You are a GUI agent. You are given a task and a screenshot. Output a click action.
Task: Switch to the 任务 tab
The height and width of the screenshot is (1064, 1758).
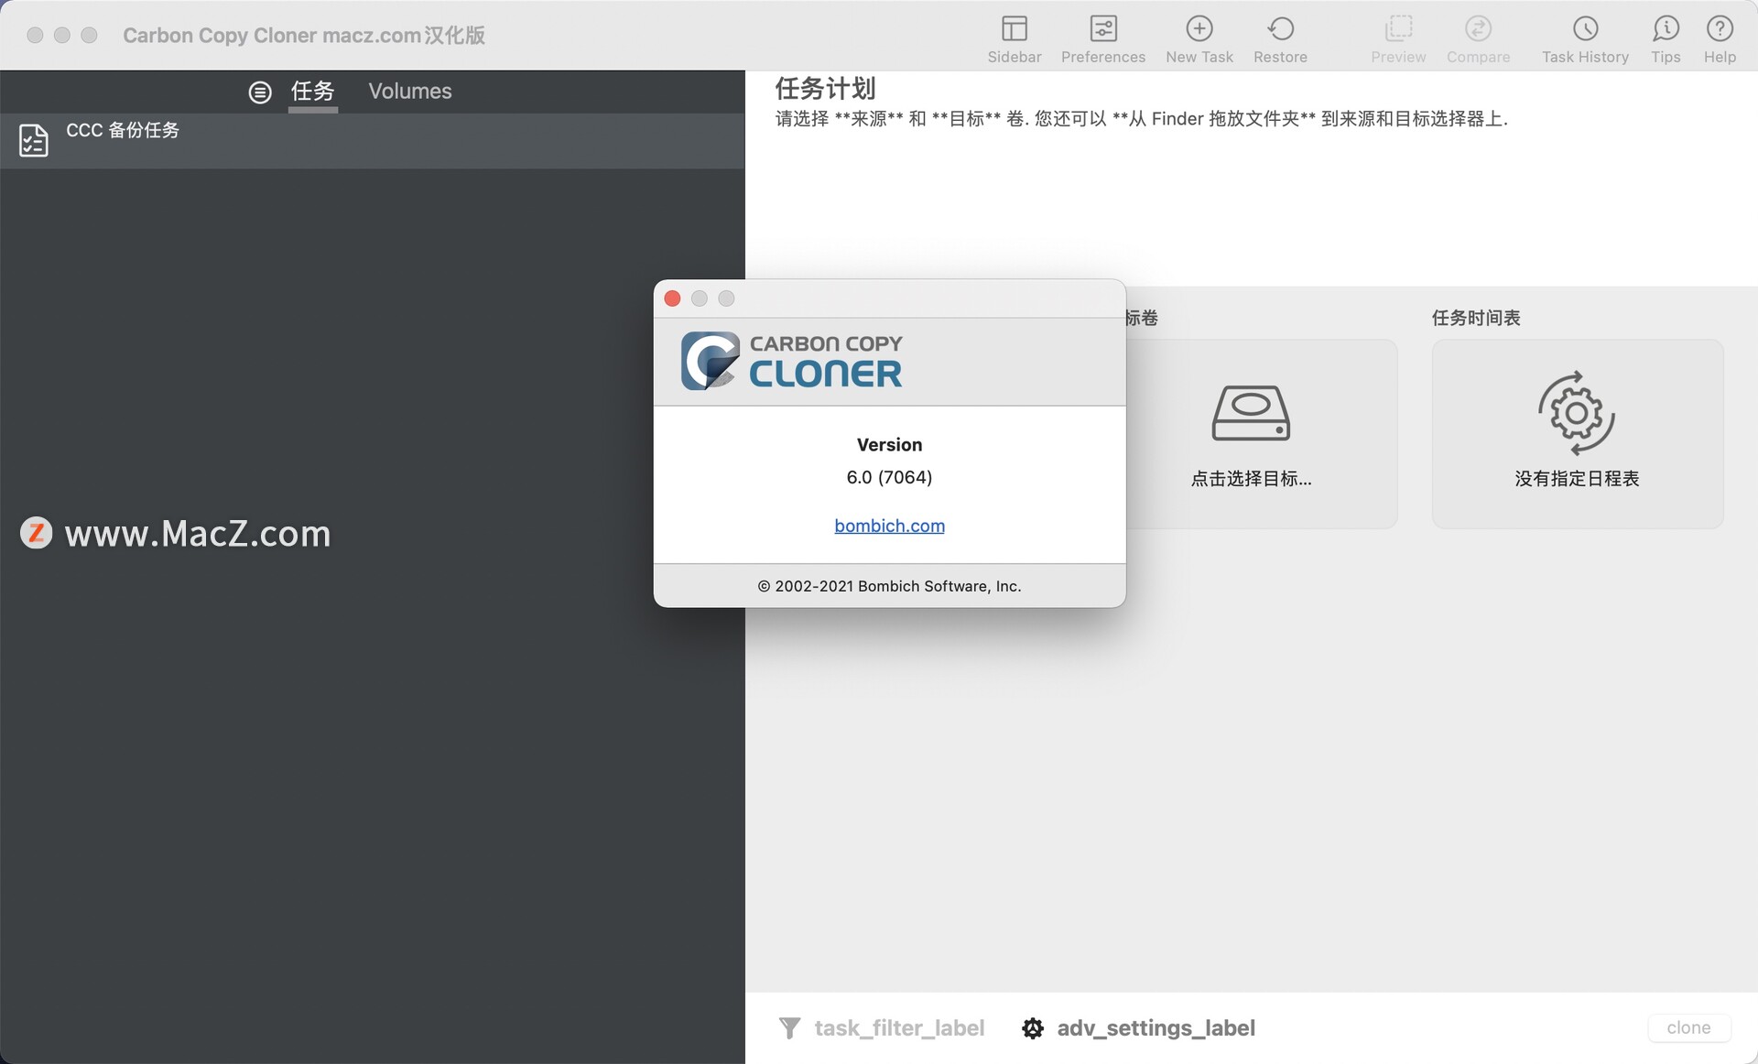312,91
